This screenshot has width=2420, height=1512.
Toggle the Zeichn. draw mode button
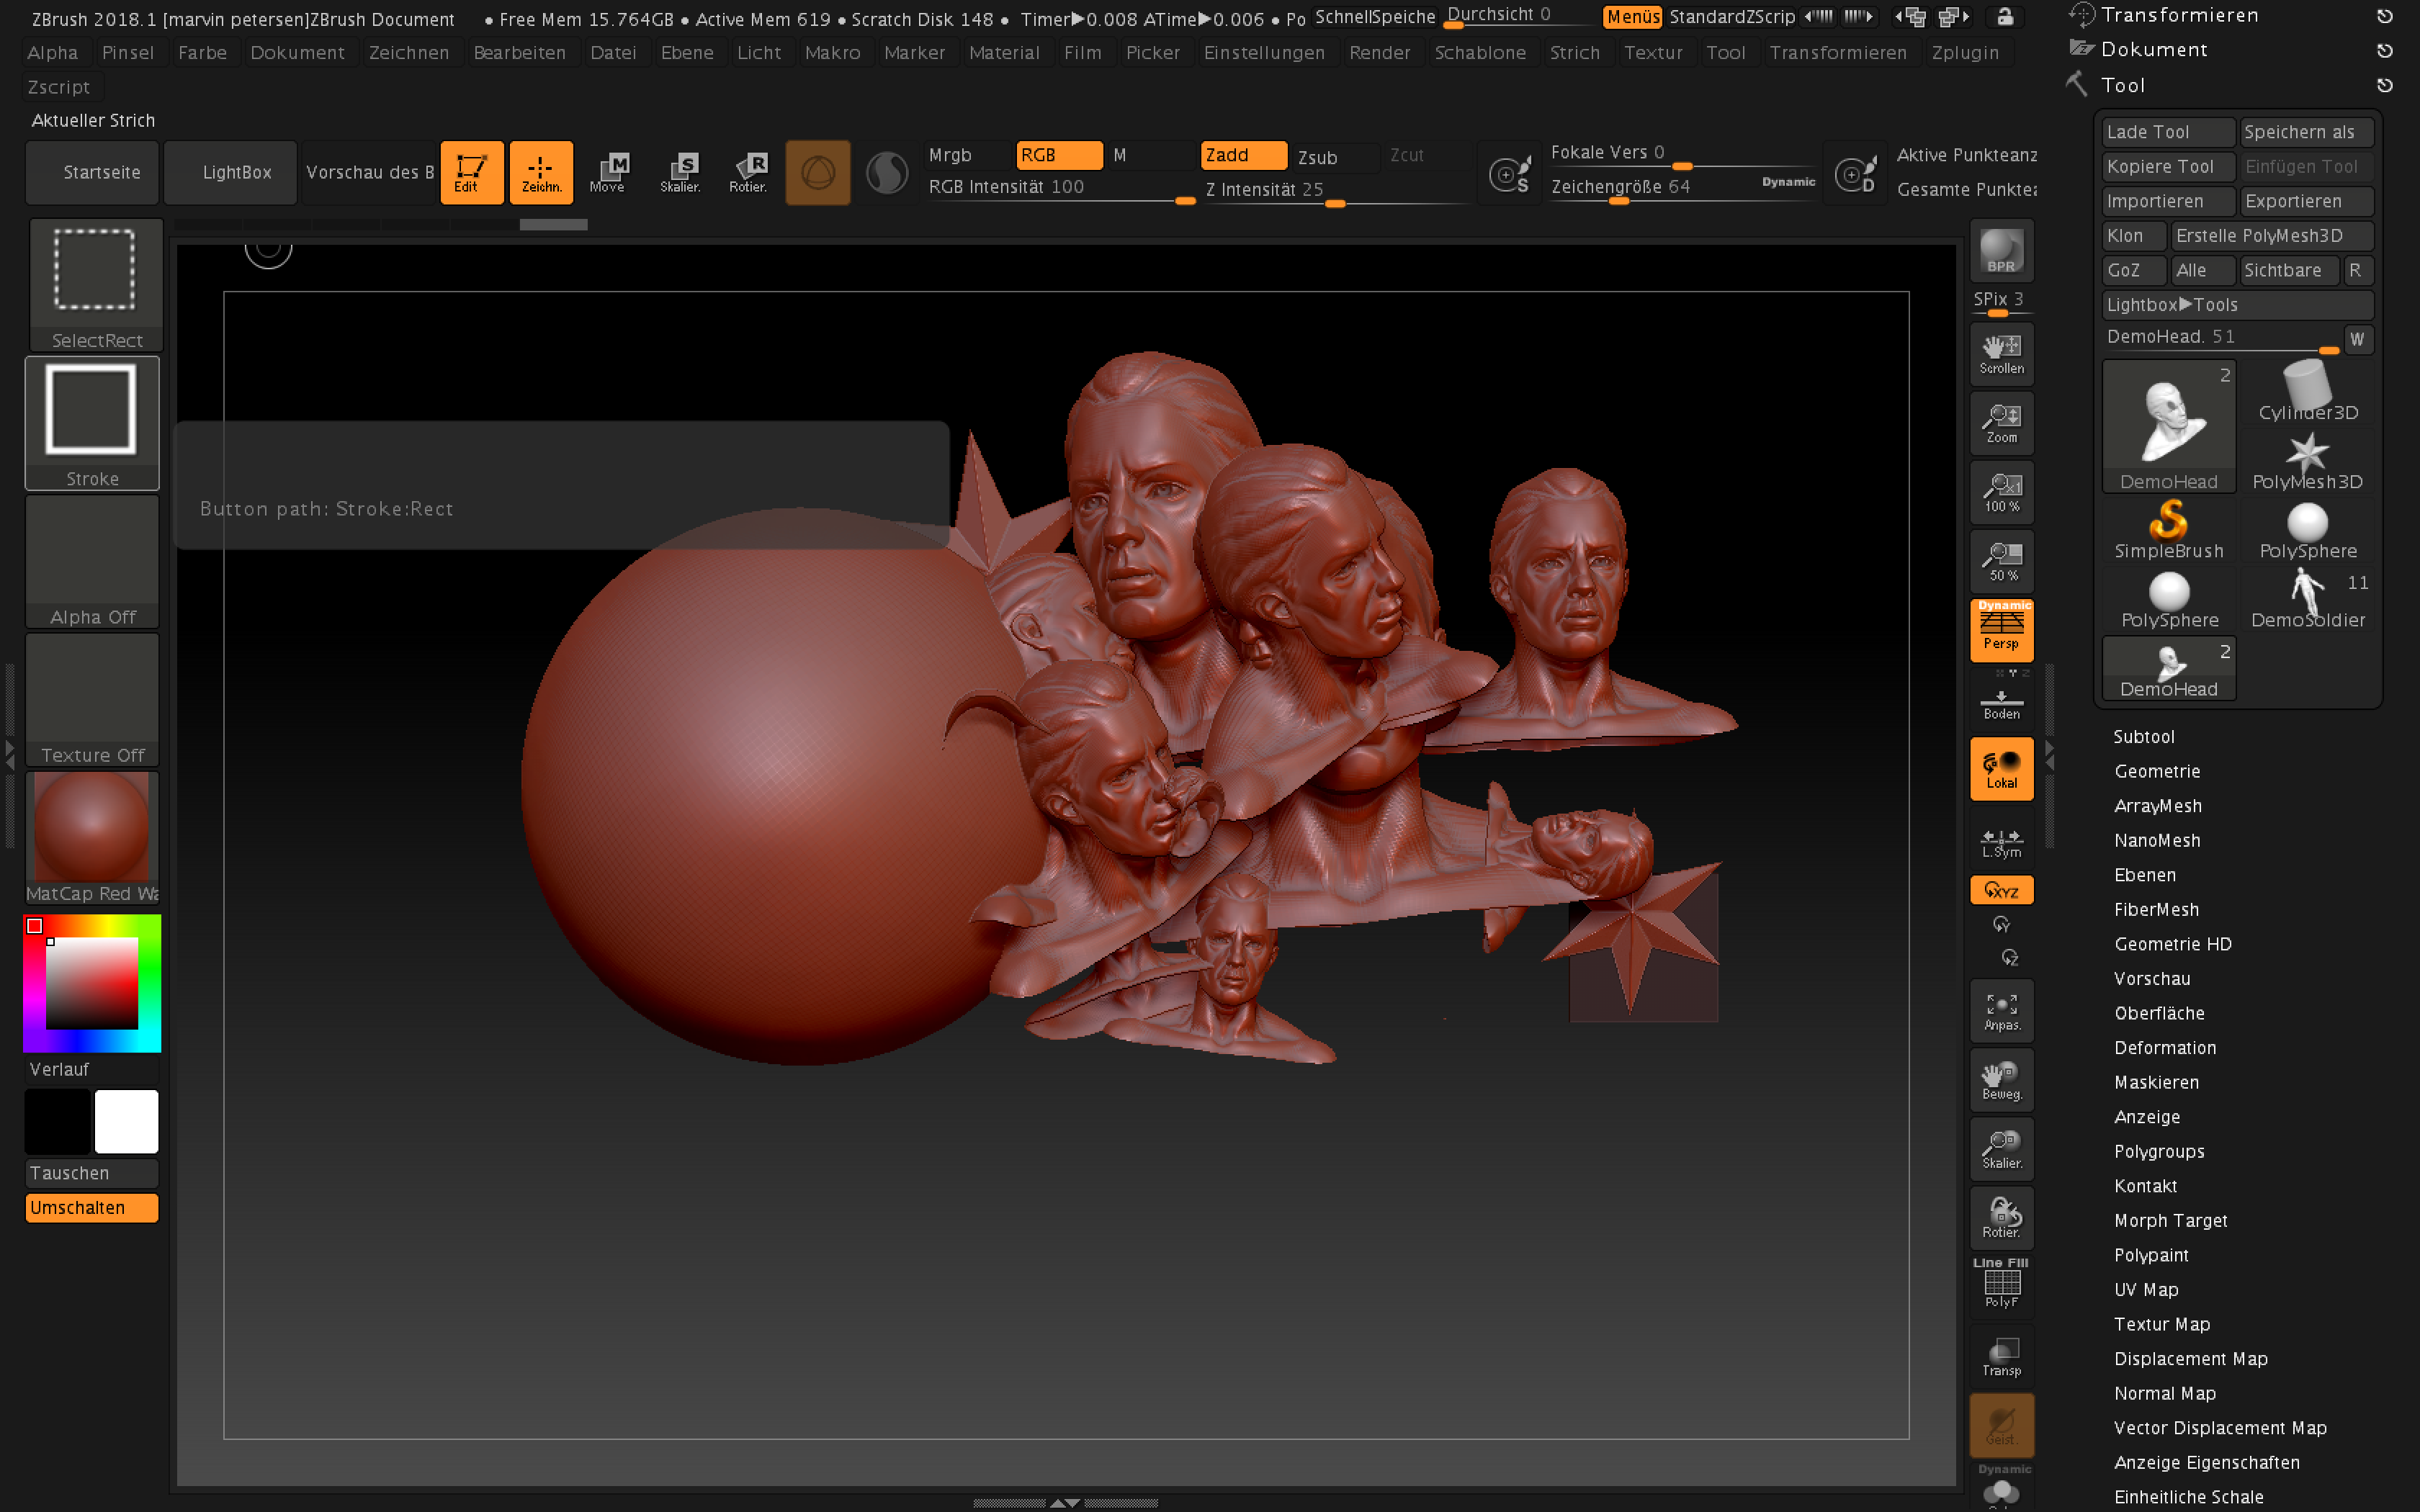click(x=541, y=172)
